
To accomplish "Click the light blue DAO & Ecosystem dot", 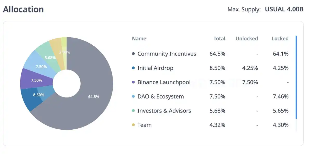I will 133,97.
